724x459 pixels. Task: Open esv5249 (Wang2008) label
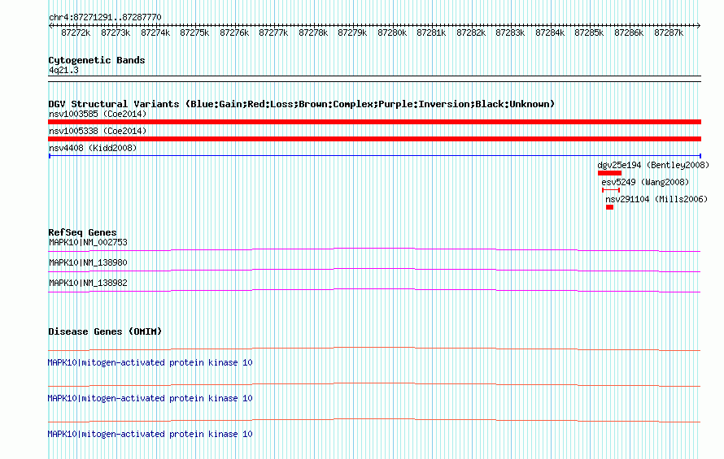(645, 182)
